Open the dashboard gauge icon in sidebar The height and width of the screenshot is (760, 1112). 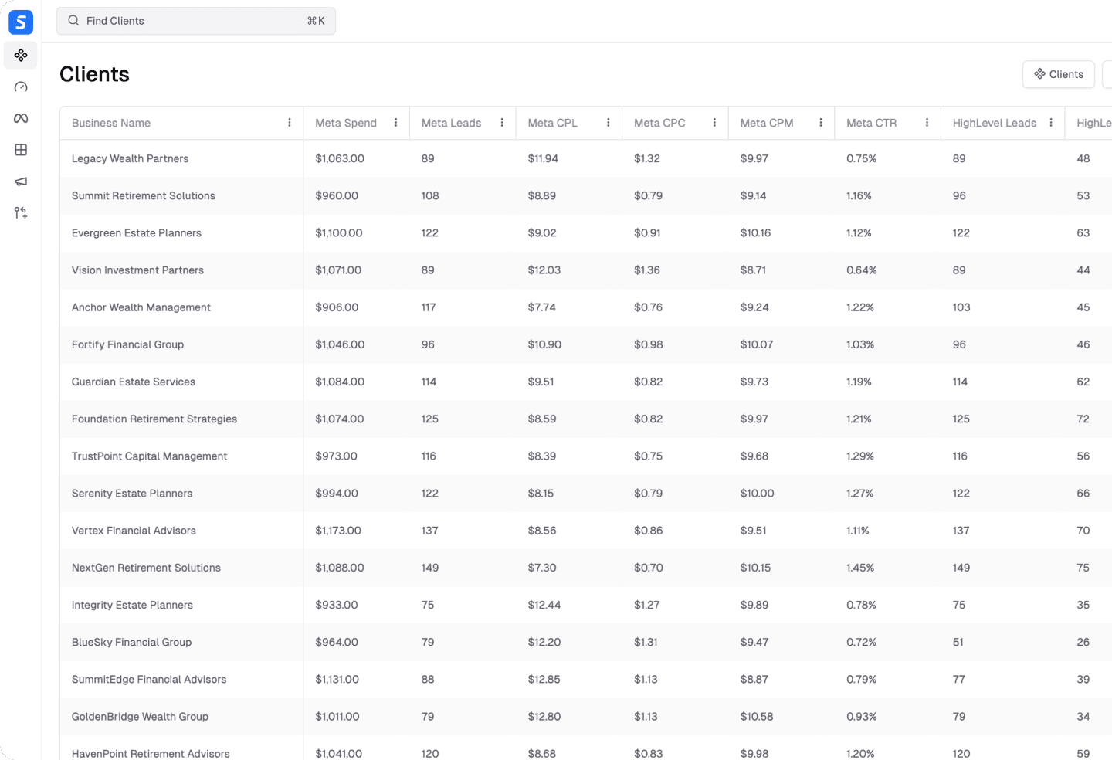[x=20, y=87]
